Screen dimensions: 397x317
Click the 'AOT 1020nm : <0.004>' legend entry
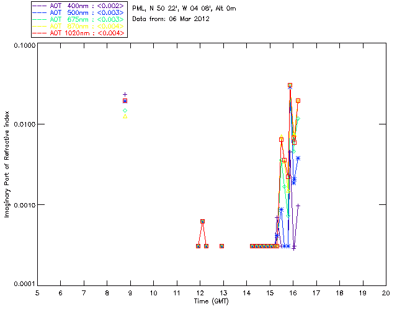[x=78, y=33]
